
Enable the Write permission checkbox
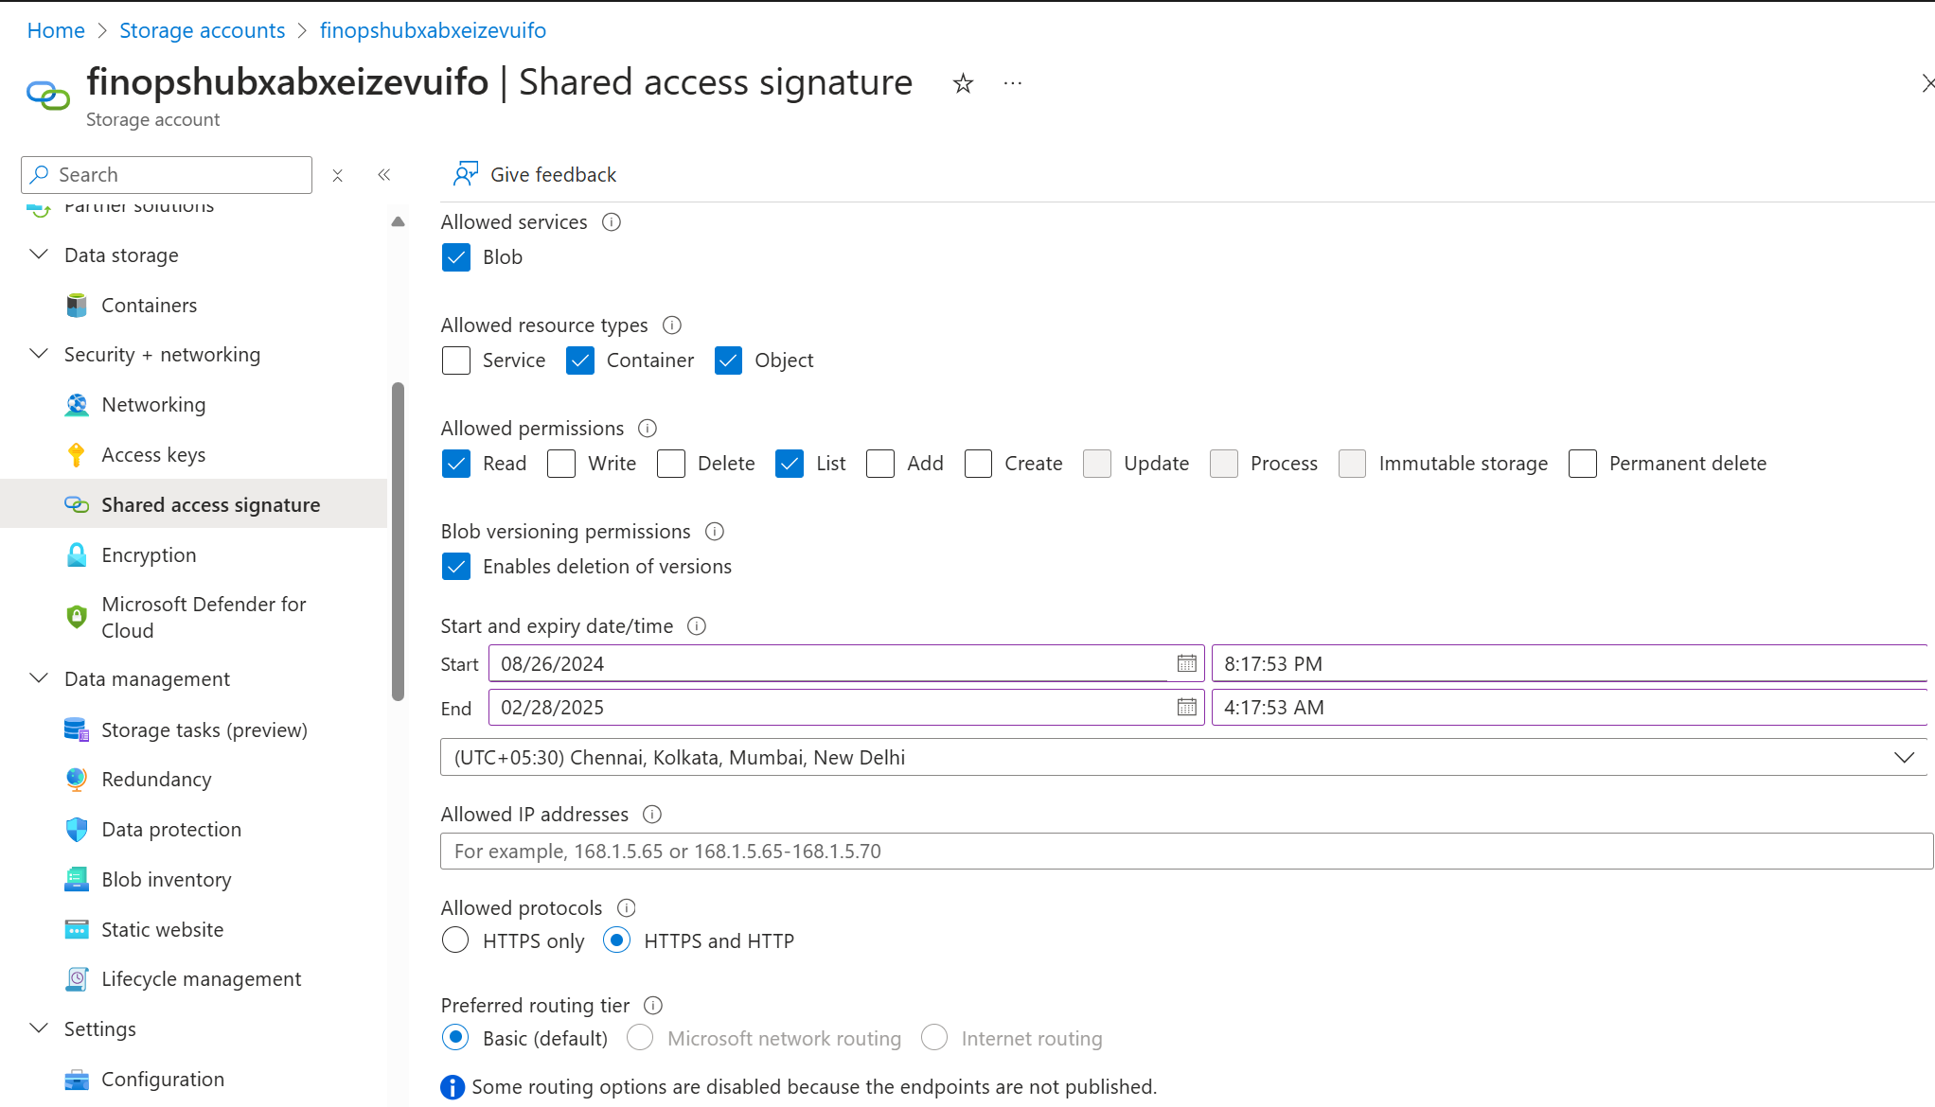pos(561,464)
